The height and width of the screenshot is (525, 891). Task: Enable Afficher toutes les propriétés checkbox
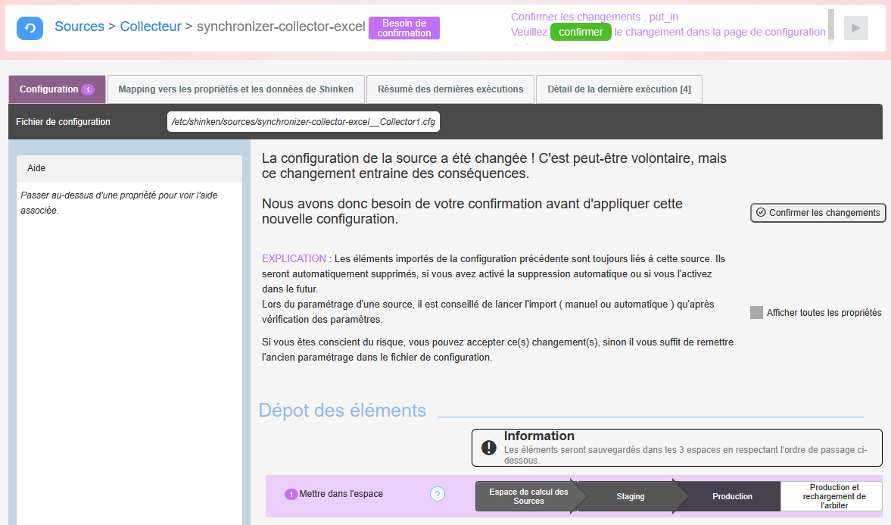click(756, 312)
